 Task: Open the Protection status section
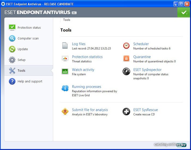pyautogui.click(x=29, y=28)
